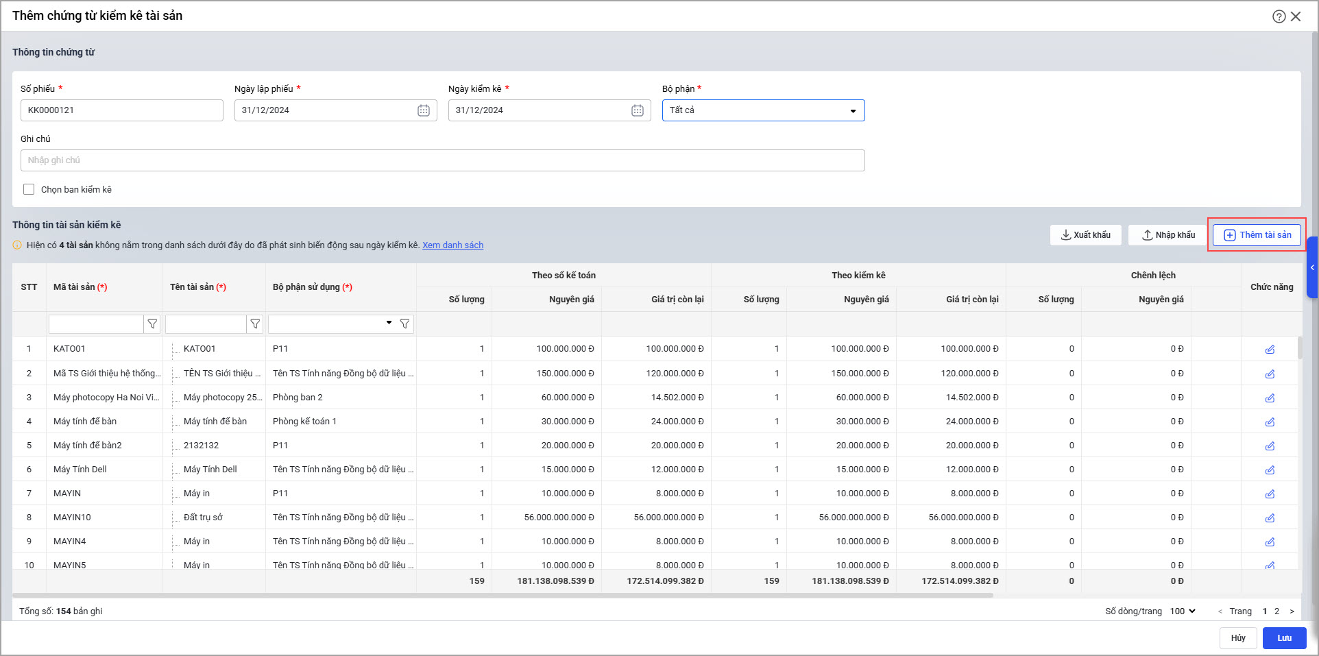Change Số dòng/trang rows per page dropdown
Screen dimensions: 1319x656
point(1183,611)
